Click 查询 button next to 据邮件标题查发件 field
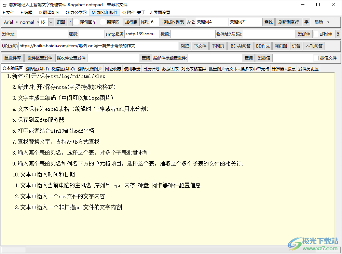342x254 pixels. [x=249, y=58]
